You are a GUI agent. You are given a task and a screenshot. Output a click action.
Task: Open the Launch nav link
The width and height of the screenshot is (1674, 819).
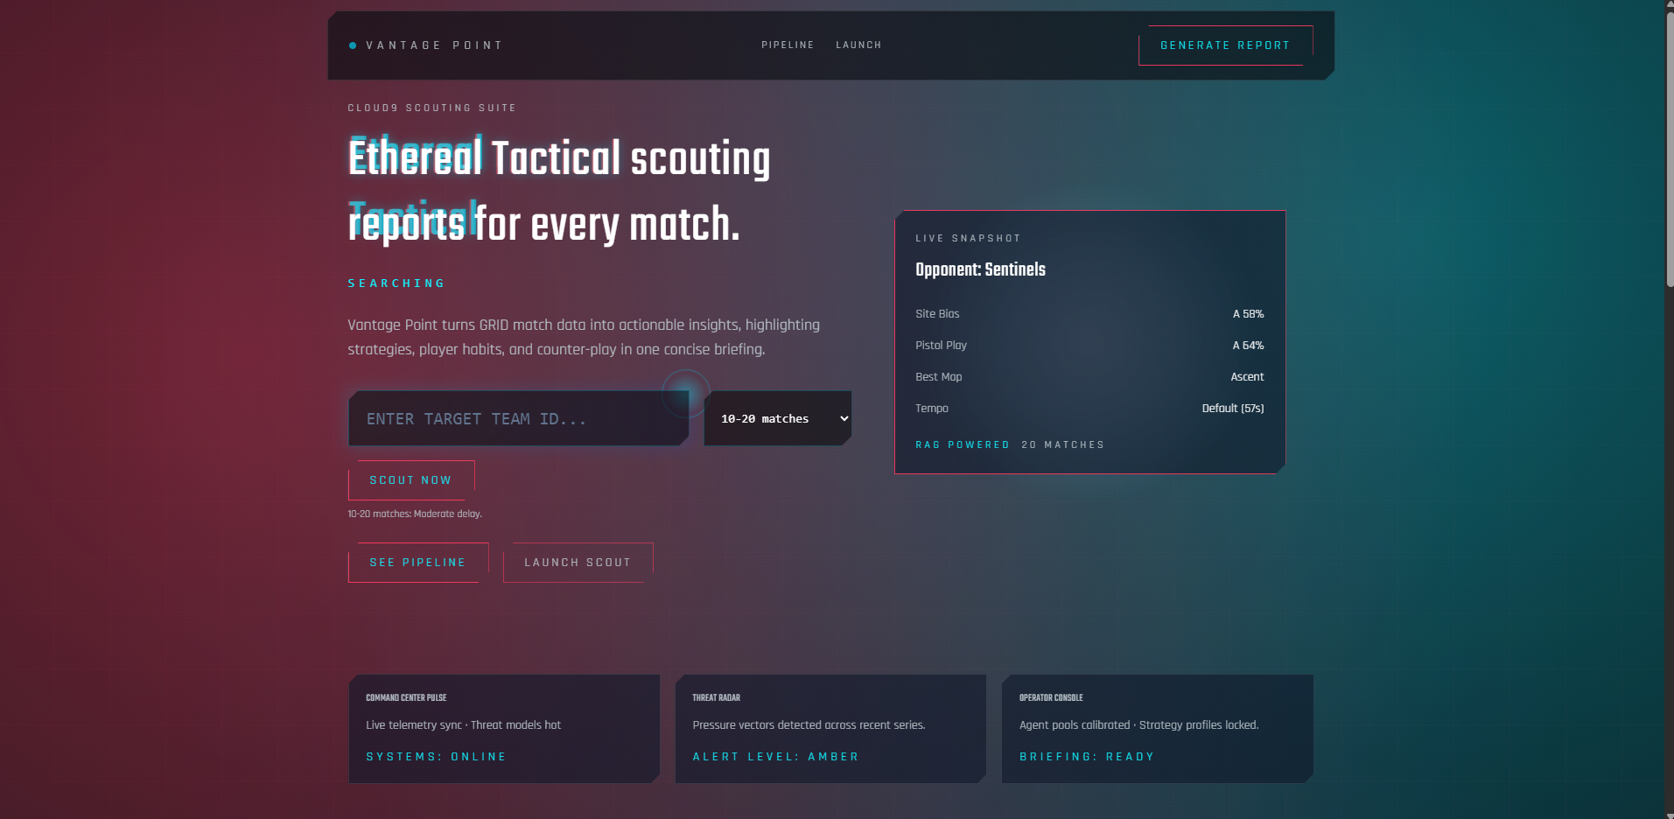coord(858,45)
